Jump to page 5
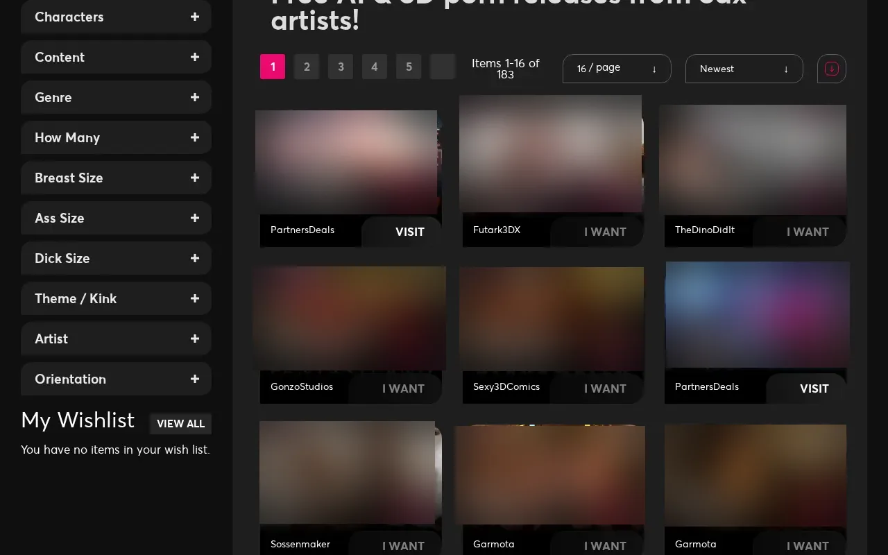The image size is (888, 555). click(409, 67)
